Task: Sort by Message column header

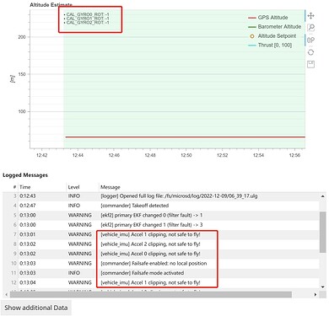Action: 111,187
